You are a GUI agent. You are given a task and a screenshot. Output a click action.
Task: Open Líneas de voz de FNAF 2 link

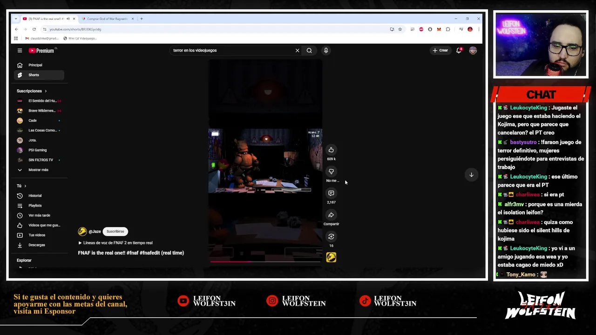click(115, 243)
